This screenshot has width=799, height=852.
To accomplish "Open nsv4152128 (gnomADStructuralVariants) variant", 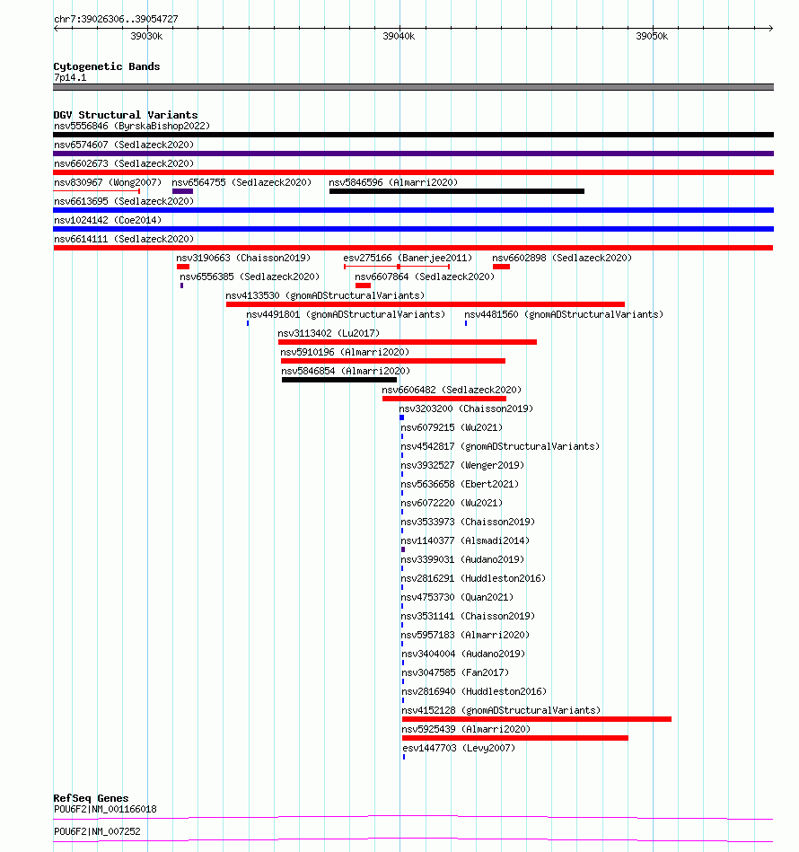I will coord(501,711).
